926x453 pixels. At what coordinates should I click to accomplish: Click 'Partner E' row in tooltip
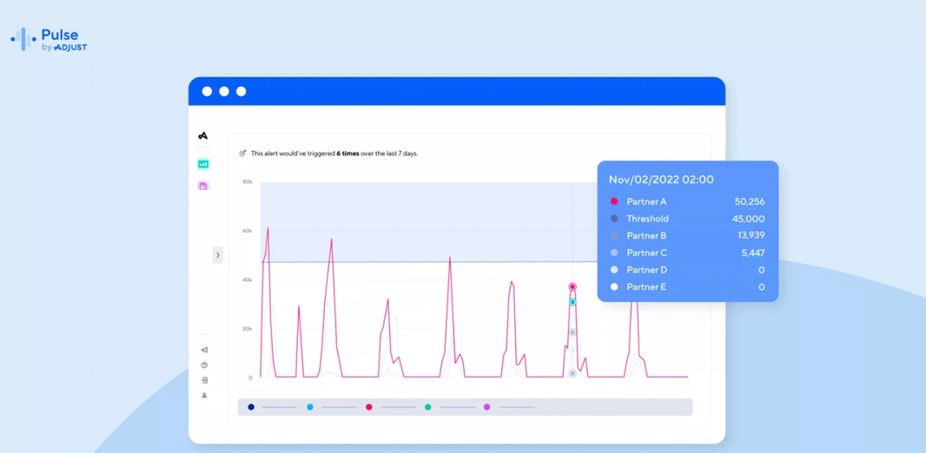pyautogui.click(x=687, y=287)
